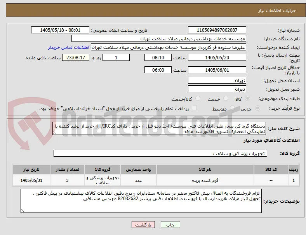Image resolution: width=306 pixels, height=235 pixels.
Task: Click the resize handle of description box
Action: 54,133
